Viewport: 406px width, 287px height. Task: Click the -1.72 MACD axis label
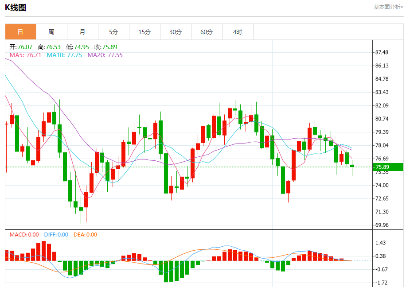(381, 283)
